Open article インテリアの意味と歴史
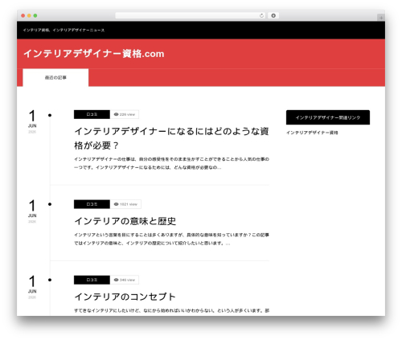402x340 pixels. (x=125, y=221)
